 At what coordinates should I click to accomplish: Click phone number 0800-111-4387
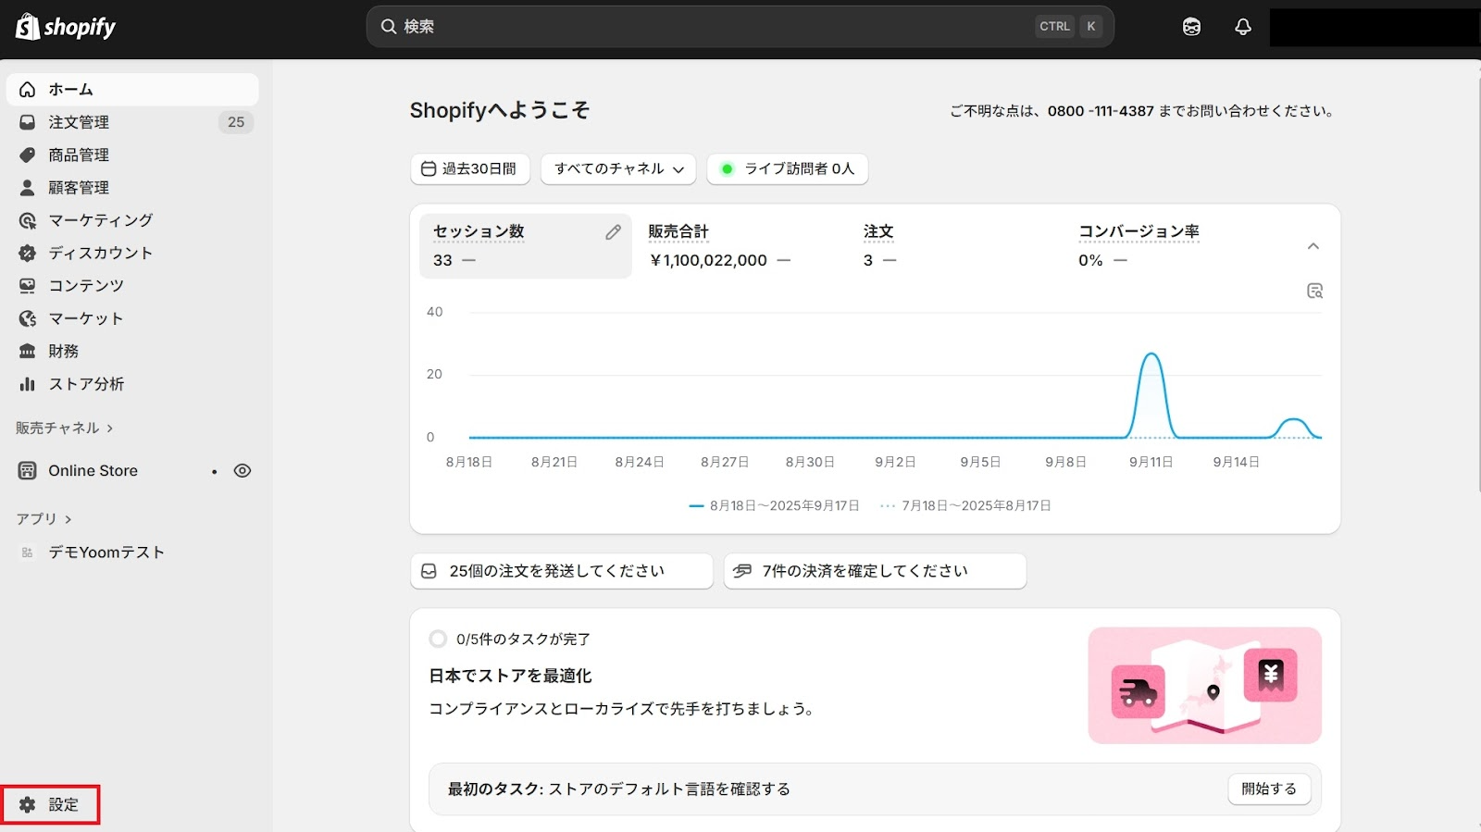click(x=1101, y=111)
